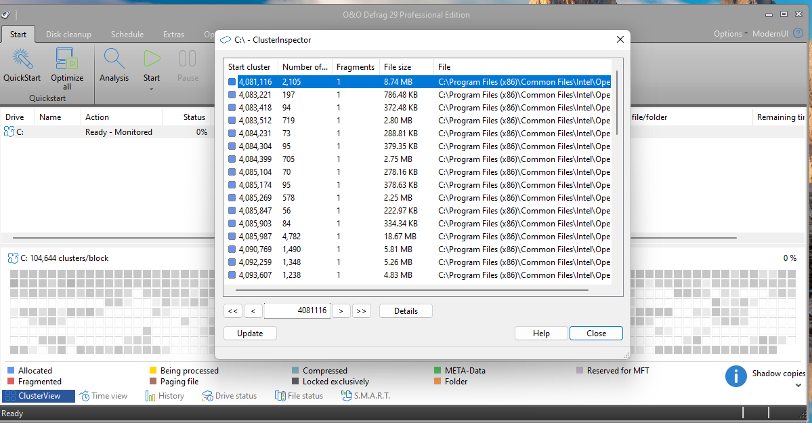Go to next cluster with > button

pos(341,311)
